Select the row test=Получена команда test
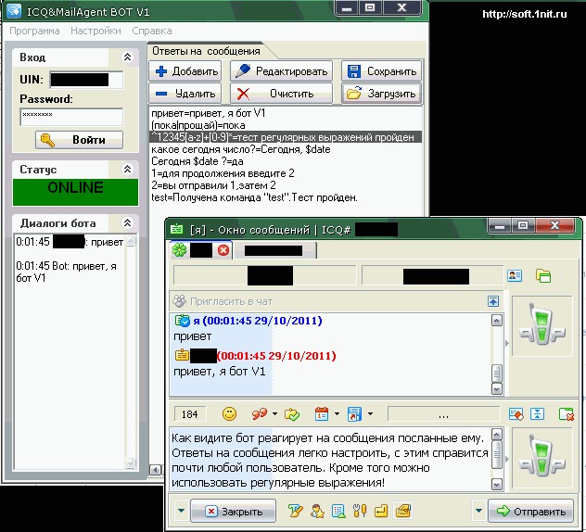 click(x=286, y=197)
